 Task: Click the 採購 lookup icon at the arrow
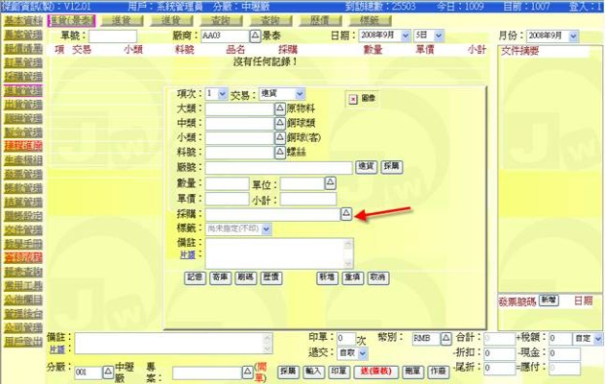348,215
